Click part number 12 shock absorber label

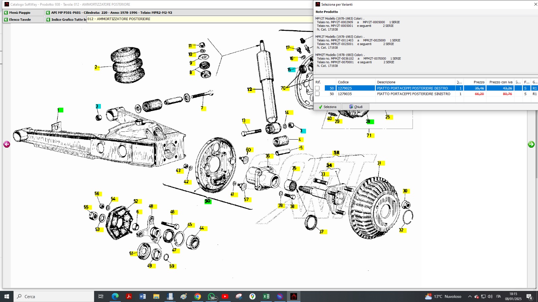pos(249,90)
